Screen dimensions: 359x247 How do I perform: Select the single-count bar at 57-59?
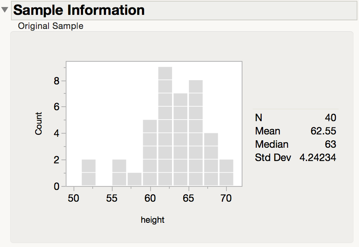[x=135, y=179]
